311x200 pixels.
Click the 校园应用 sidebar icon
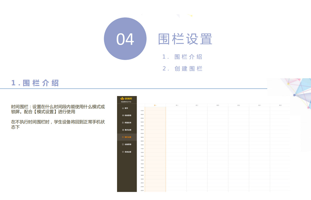click(x=123, y=123)
